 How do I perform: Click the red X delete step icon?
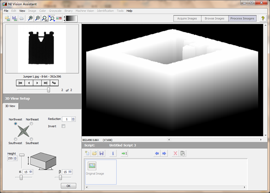(x=175, y=153)
